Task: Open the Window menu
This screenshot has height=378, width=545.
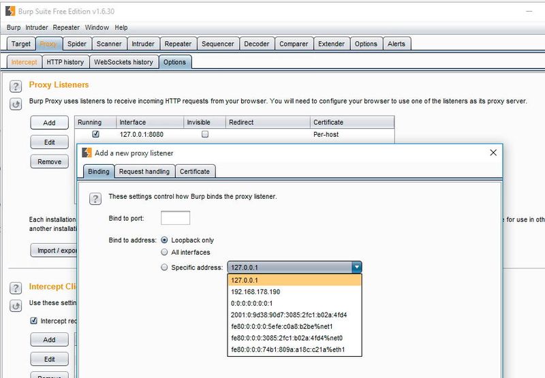Action: click(x=97, y=27)
